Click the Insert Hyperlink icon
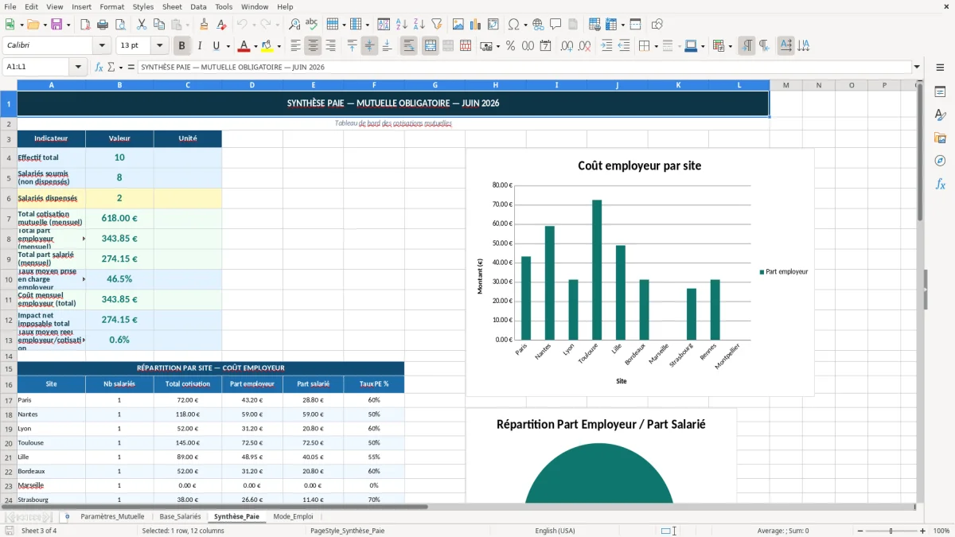This screenshot has width=955, height=537. point(538,25)
